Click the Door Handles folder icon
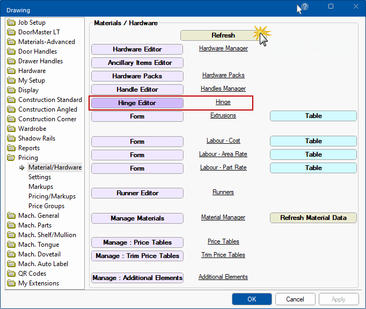 tap(11, 51)
